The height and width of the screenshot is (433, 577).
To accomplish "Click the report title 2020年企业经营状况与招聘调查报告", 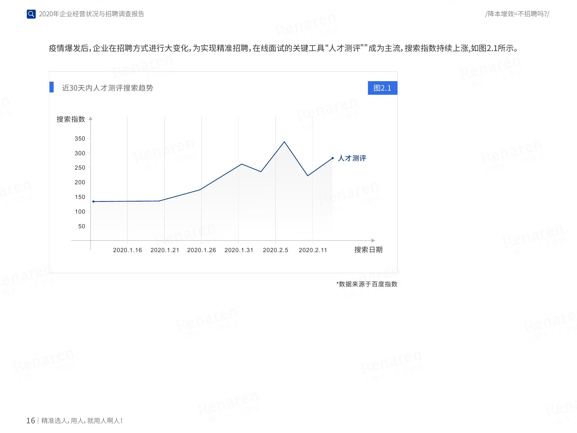I will [92, 14].
